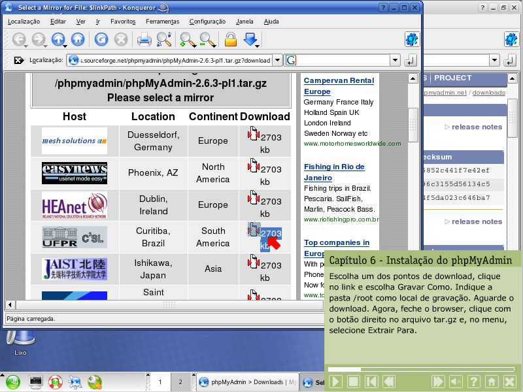Image resolution: width=523 pixels, height=392 pixels.
Task: Expand the Localização URL history dropdown
Action: [278, 60]
